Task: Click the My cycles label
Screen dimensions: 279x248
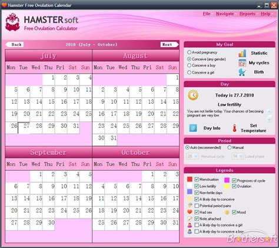Action: tap(259, 63)
